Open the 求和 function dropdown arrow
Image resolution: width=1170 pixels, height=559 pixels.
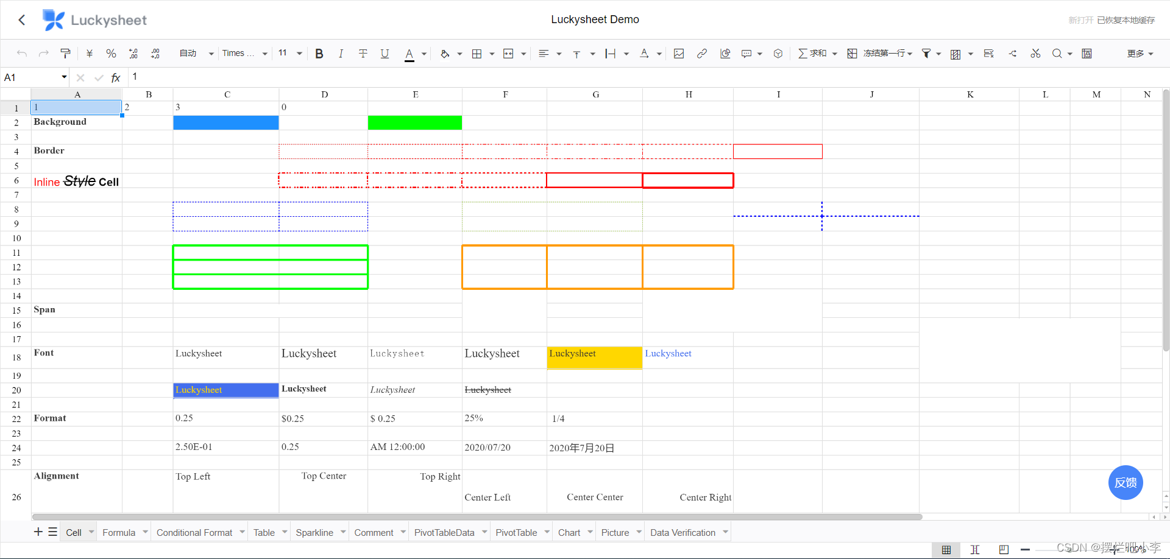(835, 54)
